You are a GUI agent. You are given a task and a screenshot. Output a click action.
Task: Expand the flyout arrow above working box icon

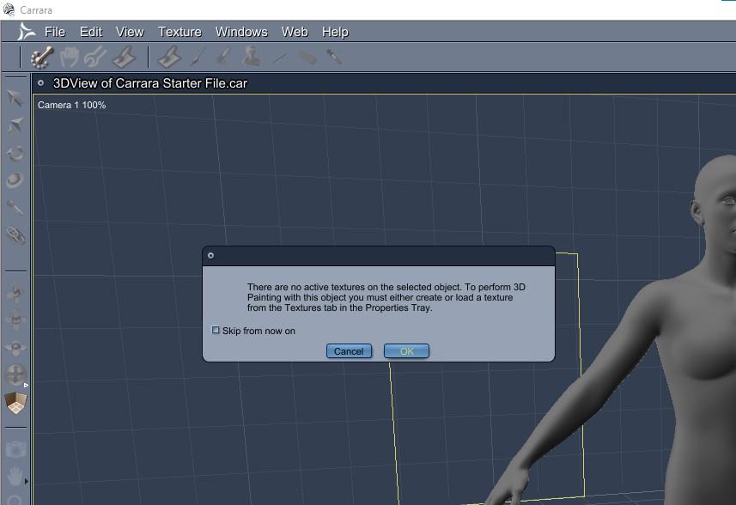(x=27, y=385)
